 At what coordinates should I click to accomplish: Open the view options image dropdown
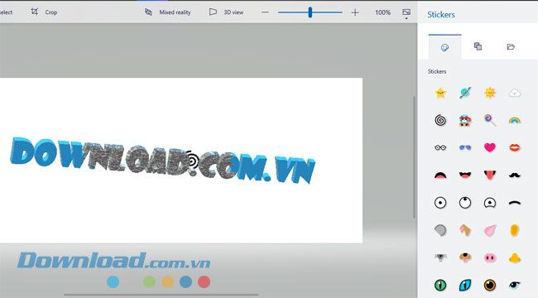point(406,13)
